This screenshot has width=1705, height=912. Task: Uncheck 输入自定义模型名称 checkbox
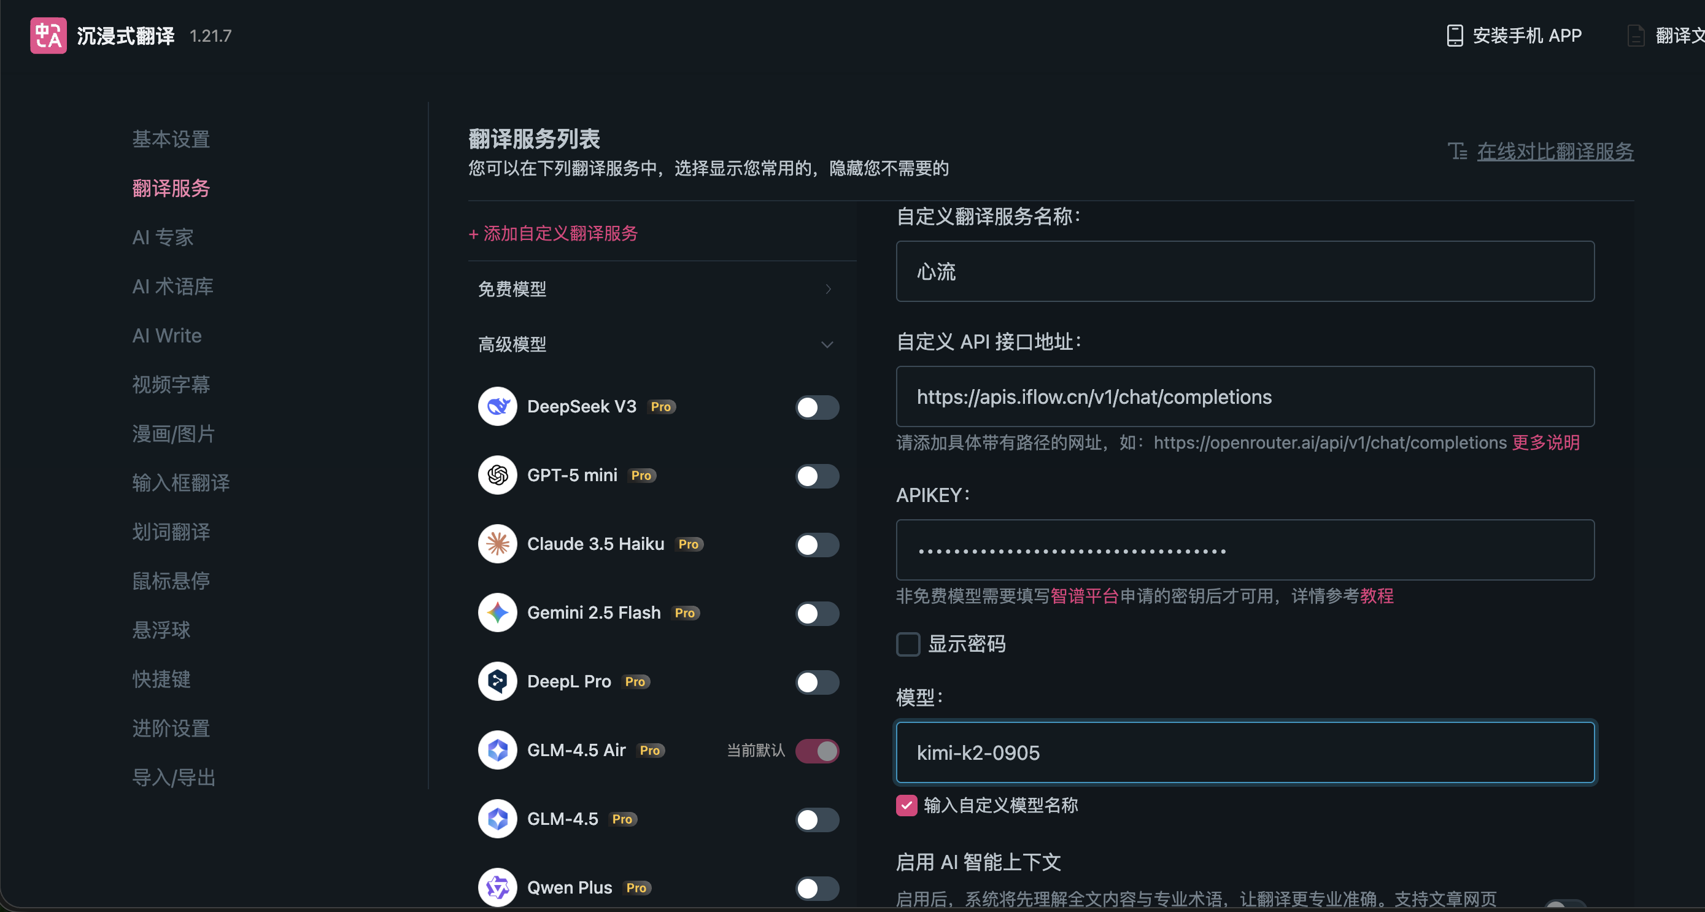pyautogui.click(x=906, y=805)
